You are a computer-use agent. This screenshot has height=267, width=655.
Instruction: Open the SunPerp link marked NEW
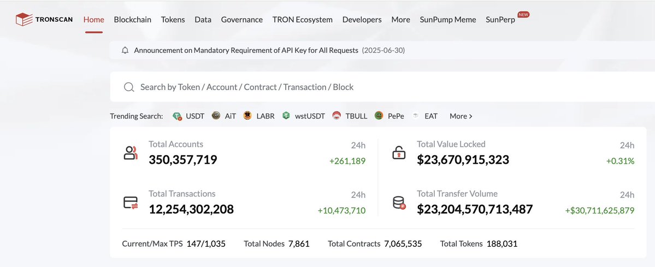500,20
